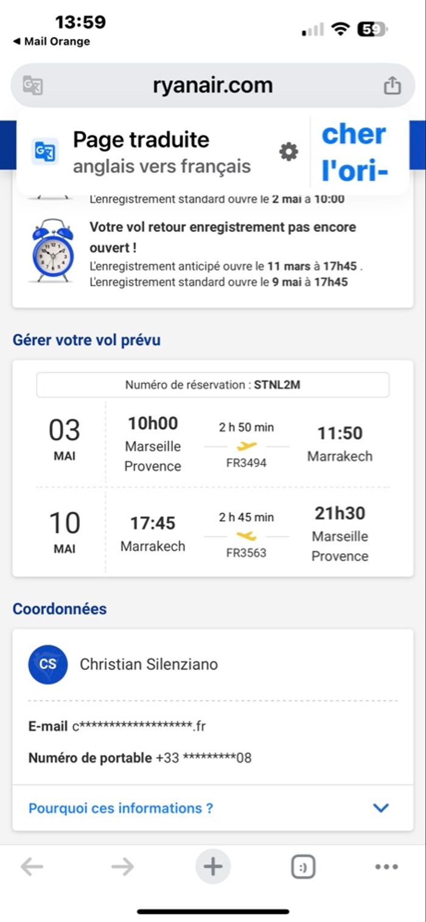Select the 10 MAI return flight row
Image resolution: width=426 pixels, height=922 pixels.
[212, 533]
